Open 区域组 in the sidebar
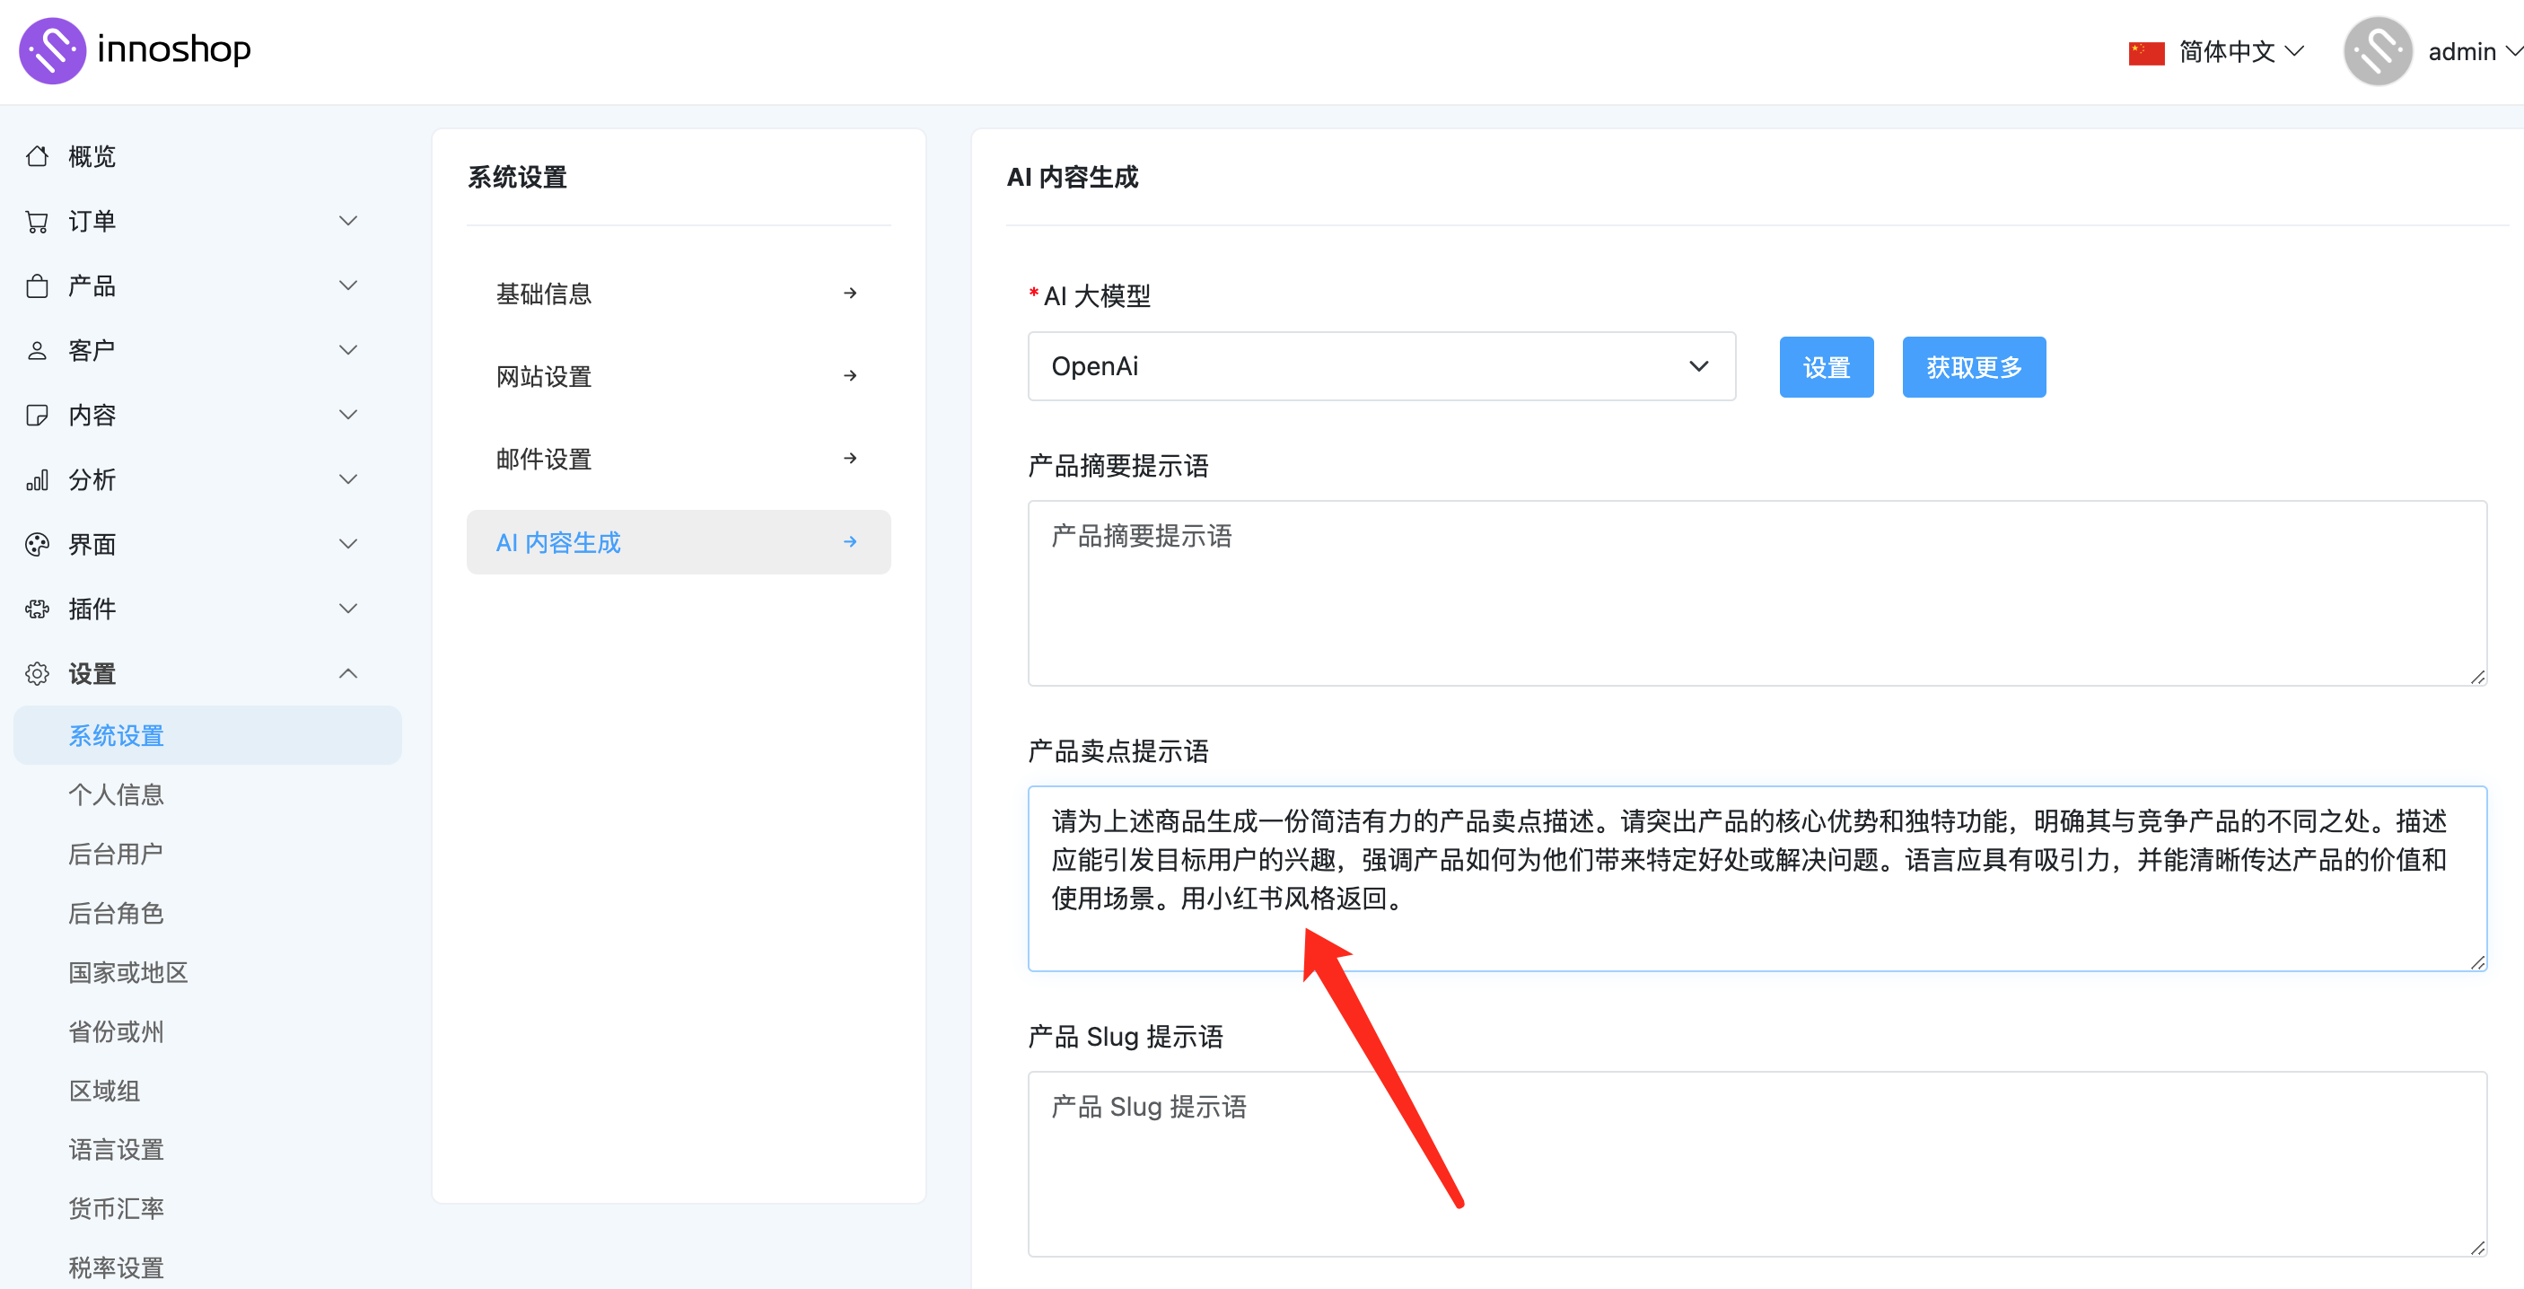Screen dimensions: 2524x1289 pos(104,1090)
